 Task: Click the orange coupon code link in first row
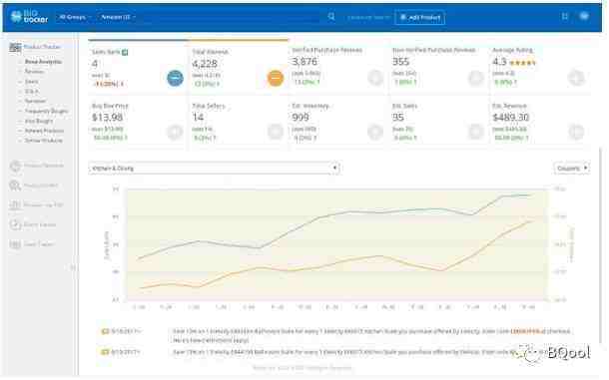click(525, 331)
